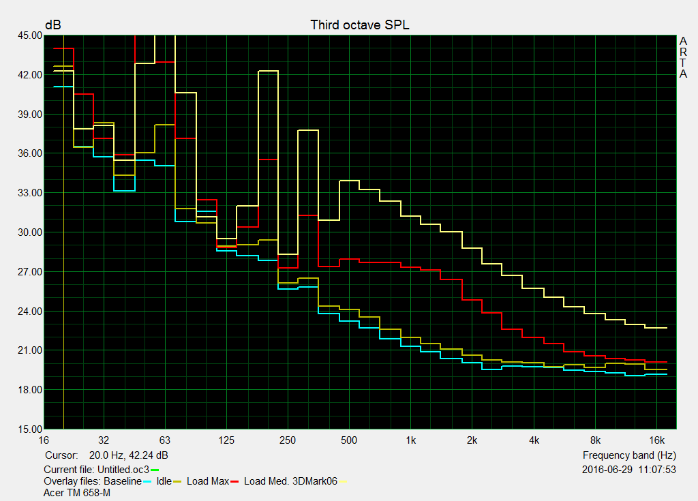Click the 45.00 y-axis value

[x=30, y=35]
